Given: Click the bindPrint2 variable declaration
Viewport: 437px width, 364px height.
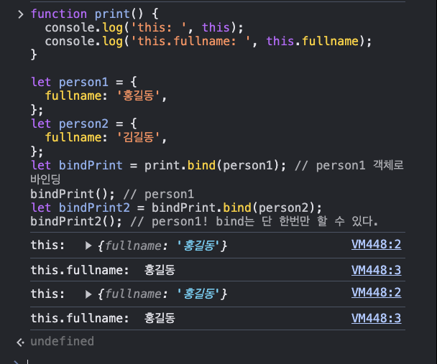Looking at the screenshot, I should (x=94, y=207).
